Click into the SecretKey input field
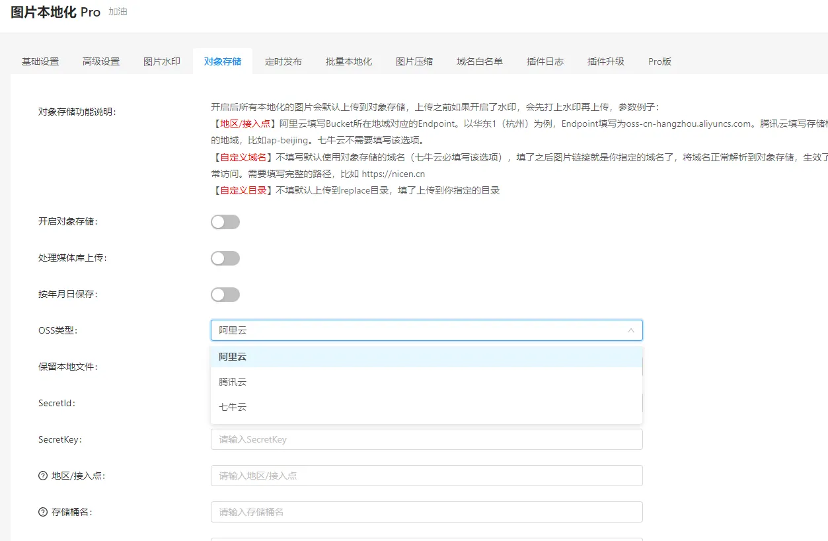The image size is (828, 541). [426, 439]
